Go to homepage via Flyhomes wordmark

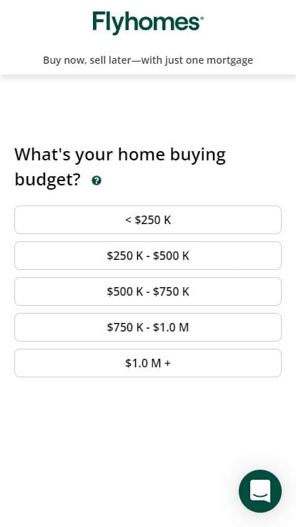tap(148, 23)
